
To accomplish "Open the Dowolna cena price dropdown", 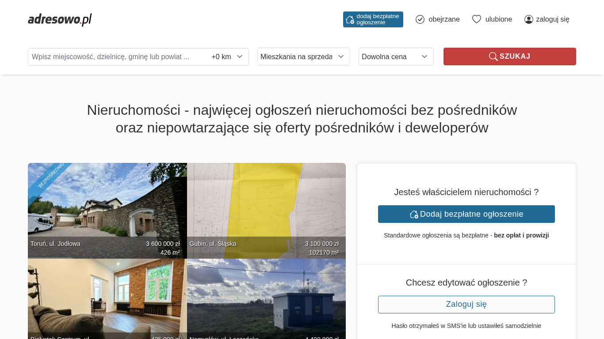I will (x=396, y=56).
